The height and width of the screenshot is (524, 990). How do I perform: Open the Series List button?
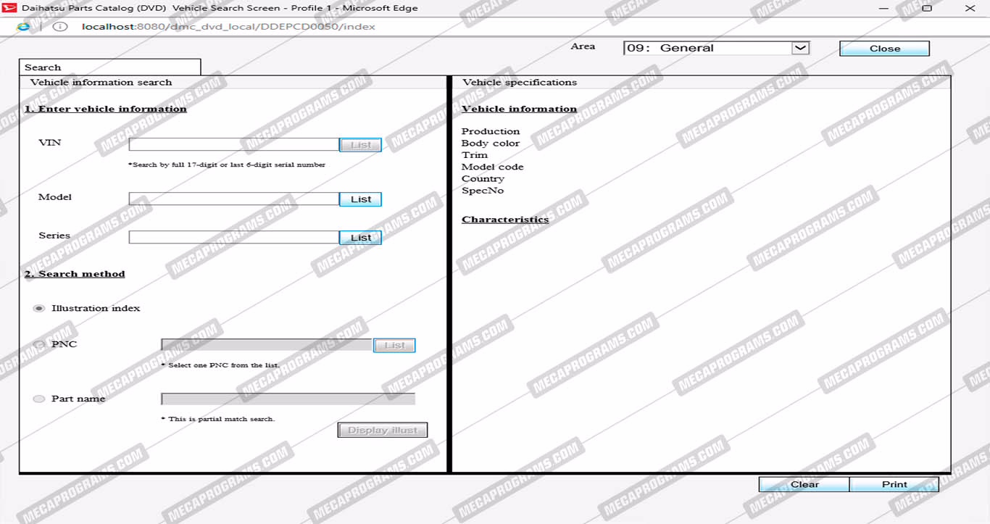click(x=360, y=238)
